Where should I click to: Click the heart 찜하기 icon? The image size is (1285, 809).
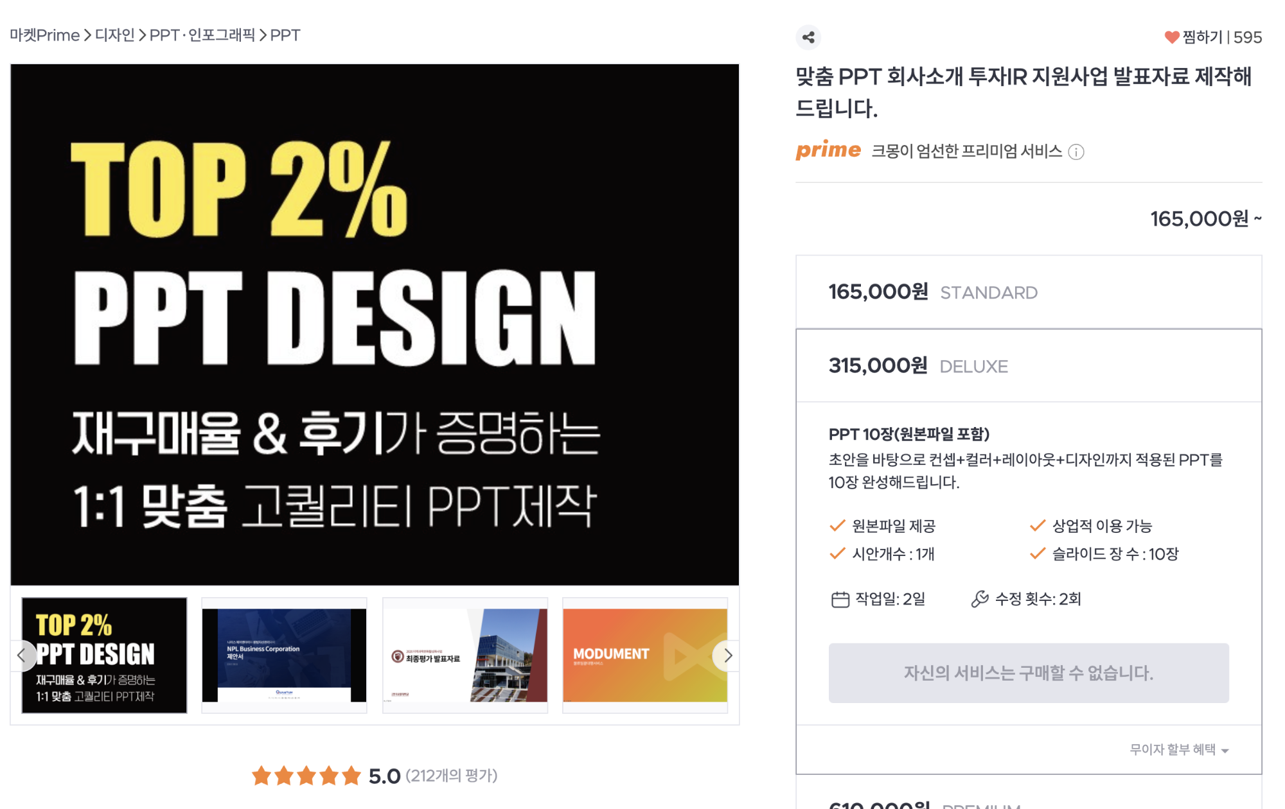(x=1171, y=37)
